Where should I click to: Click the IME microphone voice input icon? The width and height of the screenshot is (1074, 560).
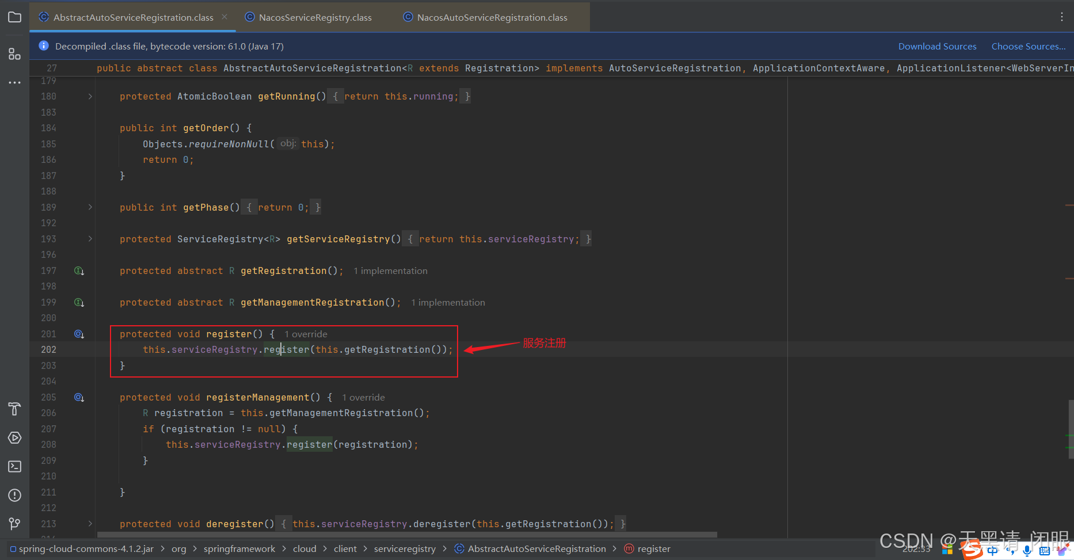click(1027, 551)
